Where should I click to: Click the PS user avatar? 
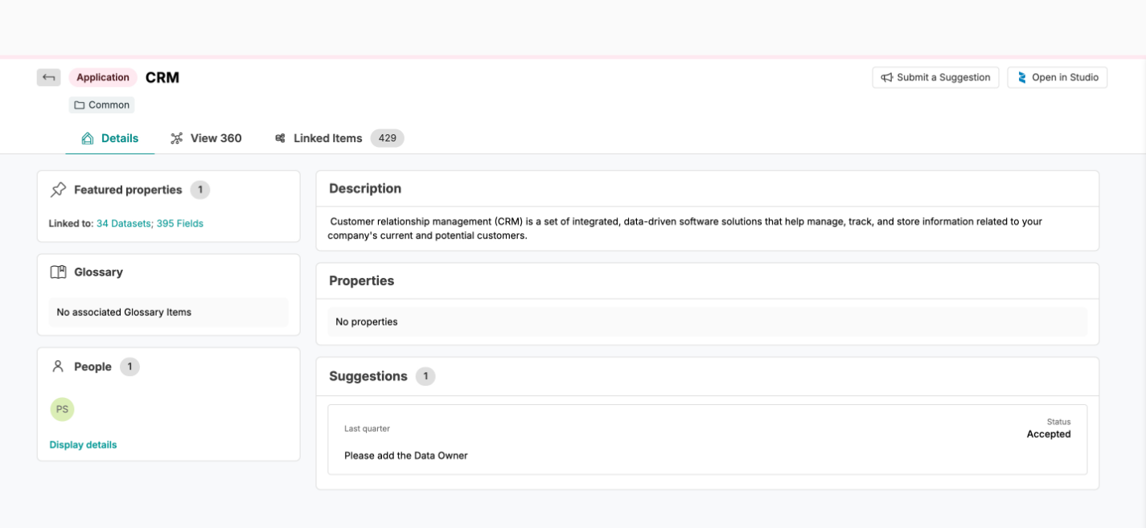pyautogui.click(x=62, y=409)
